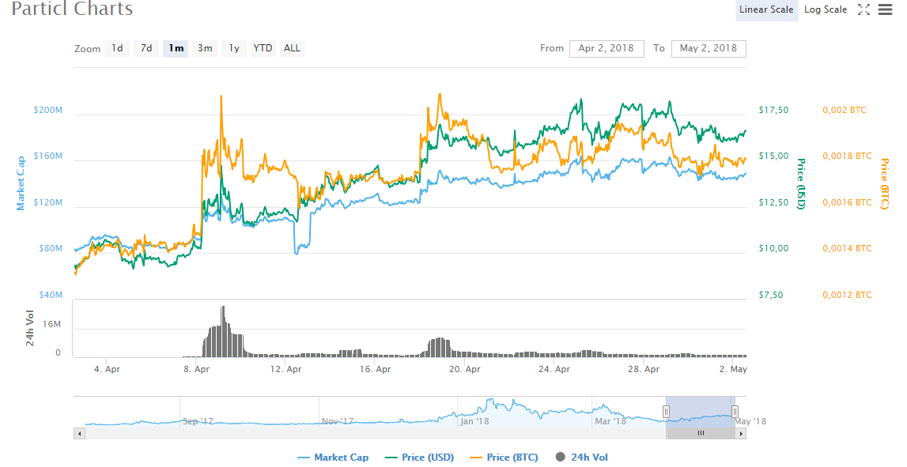
Task: Click the 0,002 BTC axis label
Action: [x=845, y=110]
